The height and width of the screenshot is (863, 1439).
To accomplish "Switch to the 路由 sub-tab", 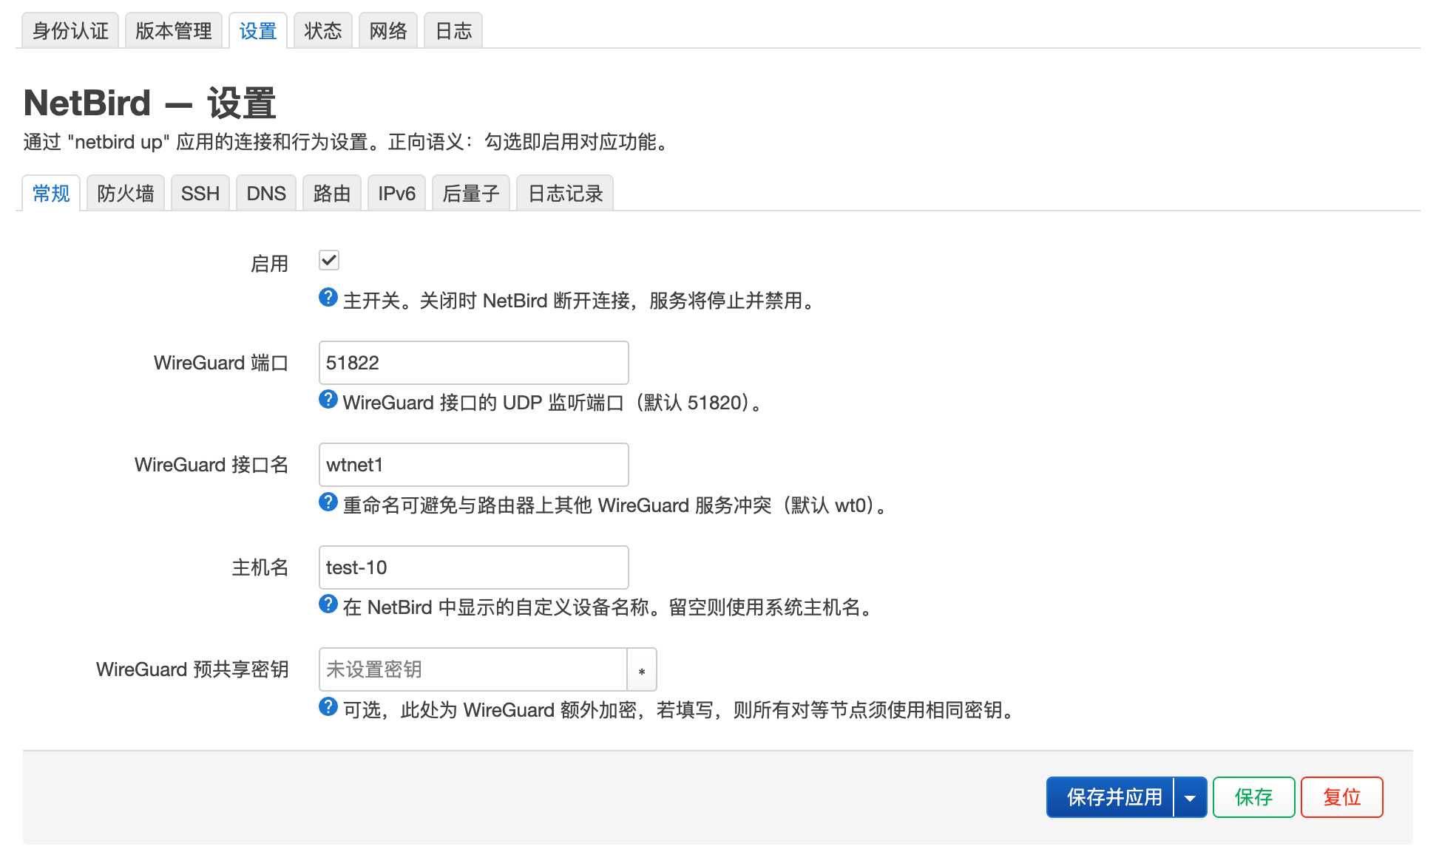I will click(x=332, y=193).
